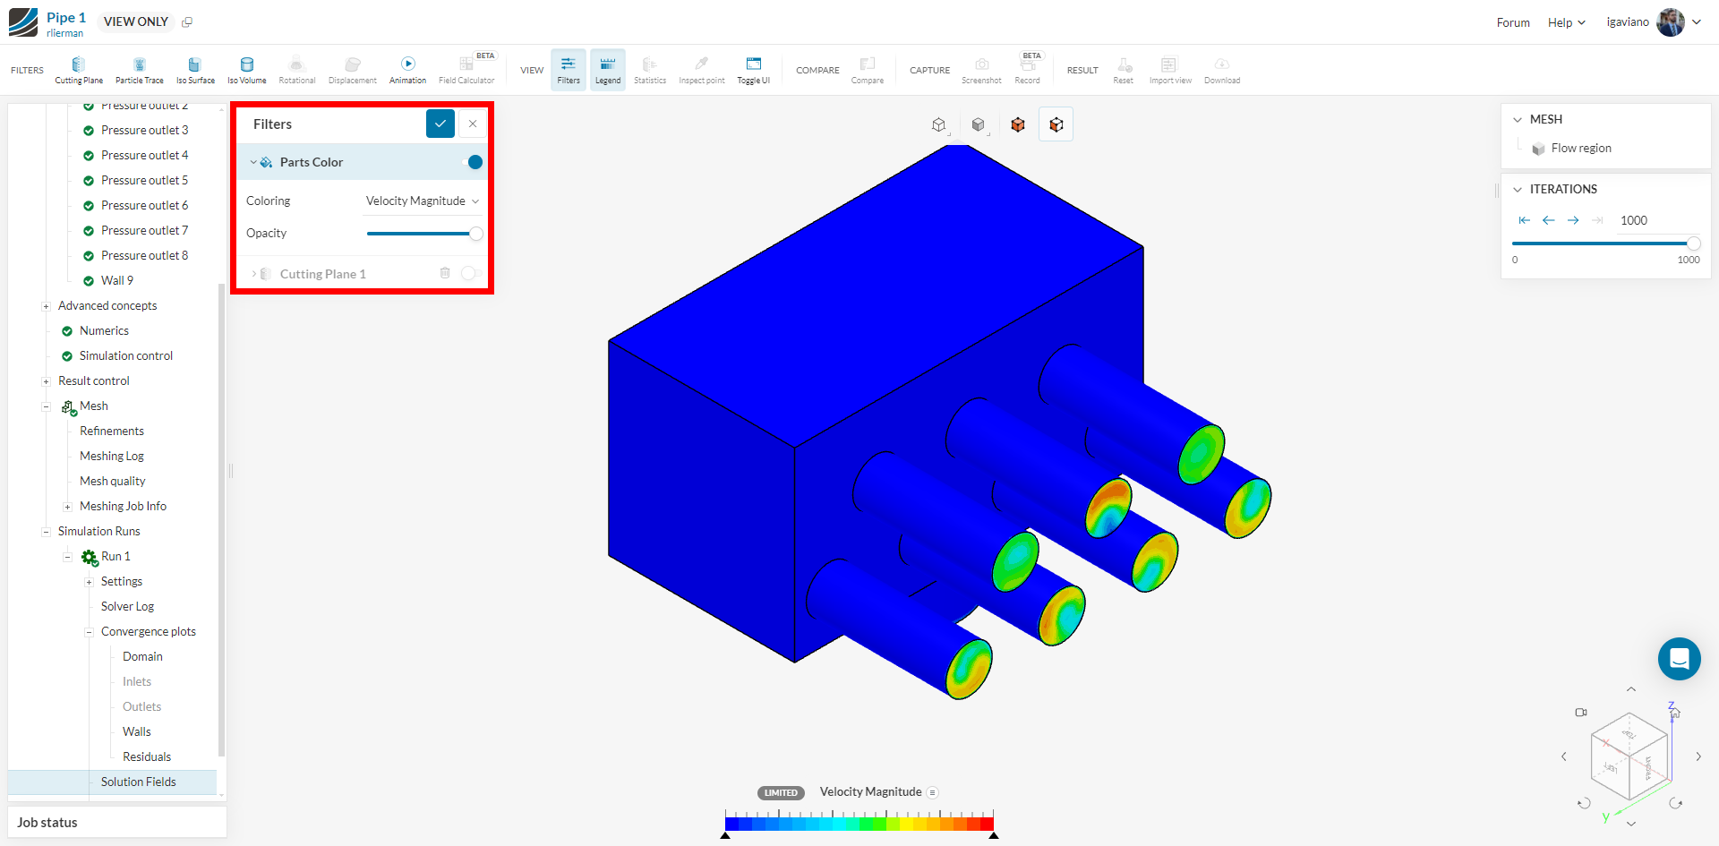Select the fully orange cube selection icon
The height and width of the screenshot is (846, 1719).
(1018, 124)
